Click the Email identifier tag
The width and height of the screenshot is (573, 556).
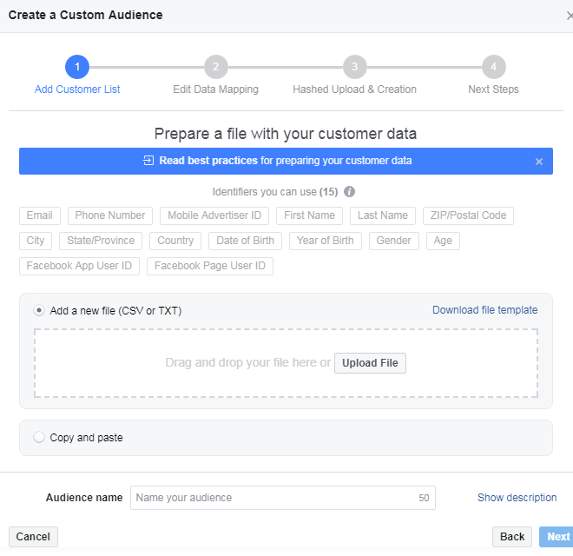point(40,215)
